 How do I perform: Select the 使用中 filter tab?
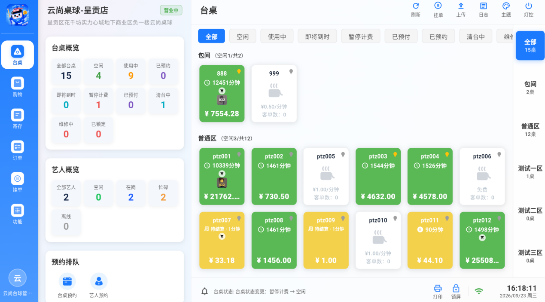point(277,36)
